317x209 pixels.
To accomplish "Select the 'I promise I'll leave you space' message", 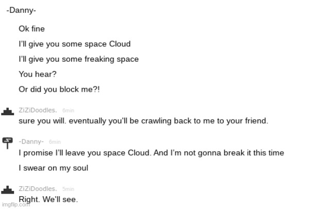I will pos(151,153).
